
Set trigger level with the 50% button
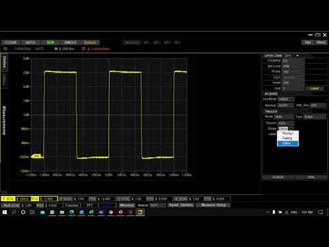tap(310, 177)
